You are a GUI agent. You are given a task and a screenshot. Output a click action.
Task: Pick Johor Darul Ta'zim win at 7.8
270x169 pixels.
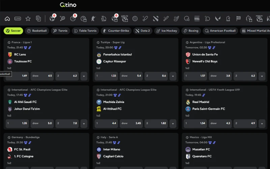pyautogui.click(x=67, y=123)
